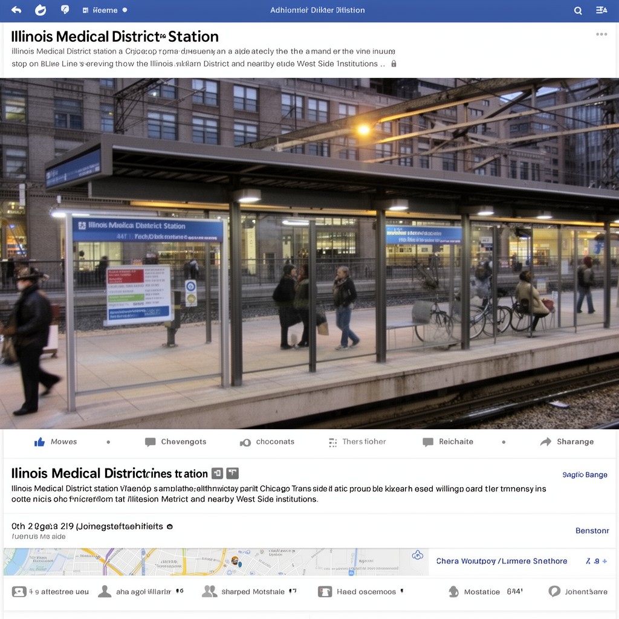Image resolution: width=619 pixels, height=619 pixels.
Task: Click the Thers tioher option
Action: coord(357,442)
